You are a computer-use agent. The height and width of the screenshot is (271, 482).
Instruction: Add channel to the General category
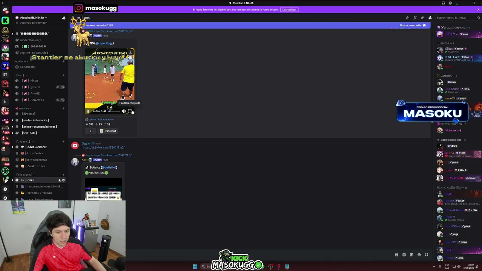[x=63, y=142]
